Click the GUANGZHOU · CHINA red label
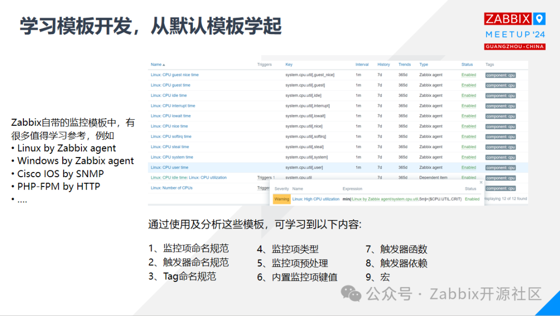560x316 pixels. 515,47
